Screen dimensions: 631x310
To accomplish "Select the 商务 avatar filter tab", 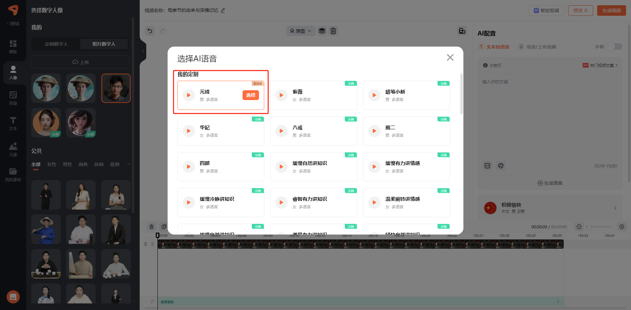I will tap(83, 164).
